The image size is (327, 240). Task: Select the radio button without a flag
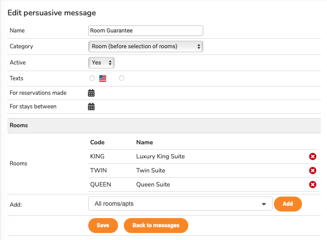coord(122,78)
